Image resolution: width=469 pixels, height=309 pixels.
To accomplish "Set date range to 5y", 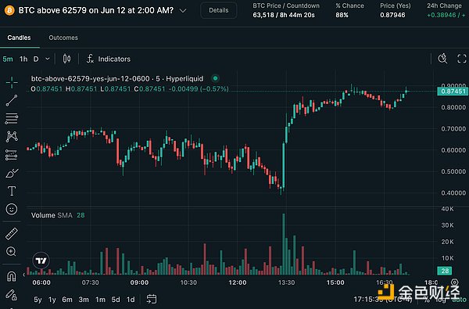I will pos(38,300).
